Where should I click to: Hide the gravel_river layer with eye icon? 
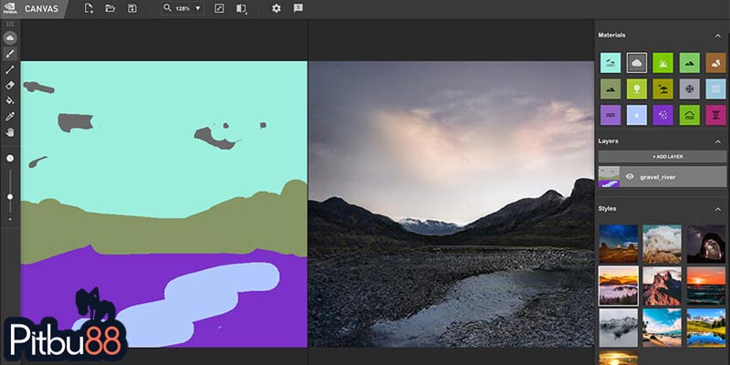(x=630, y=177)
